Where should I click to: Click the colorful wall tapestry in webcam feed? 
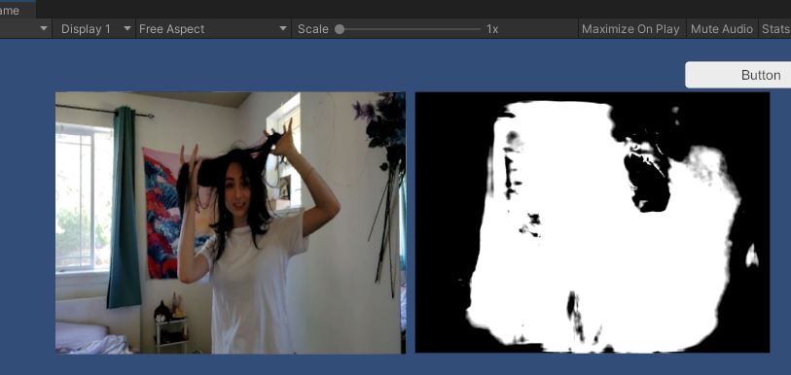pos(162,213)
